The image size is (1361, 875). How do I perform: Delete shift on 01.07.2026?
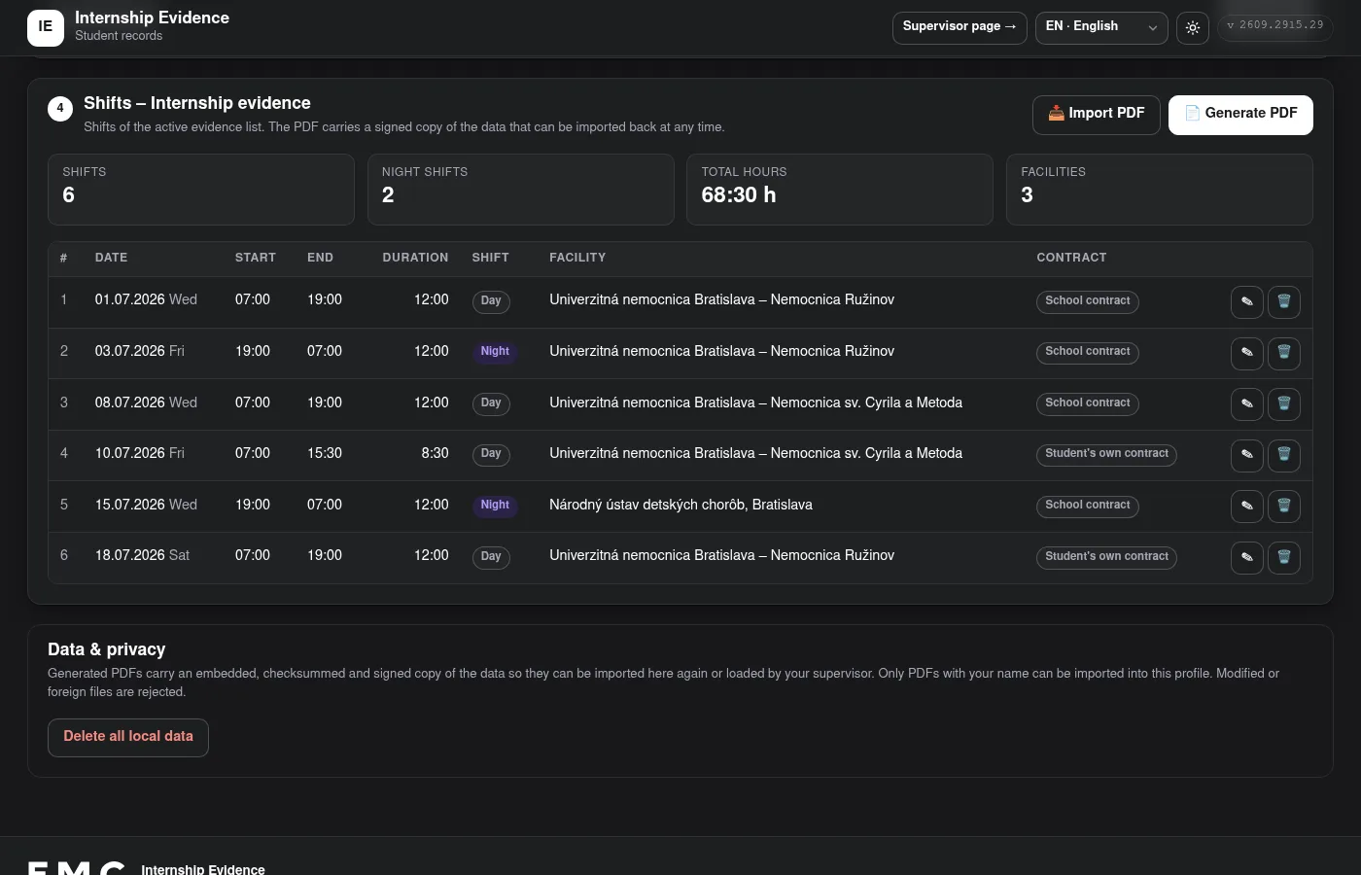(1283, 302)
